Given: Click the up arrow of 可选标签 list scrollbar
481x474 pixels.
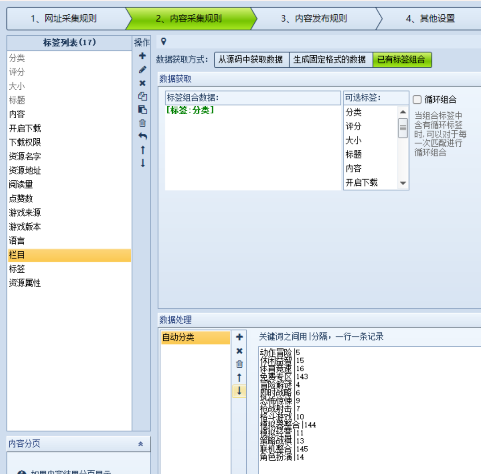Looking at the screenshot, I should coord(403,112).
